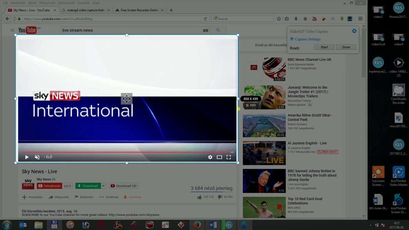Switch to Firefox in the taskbar
409x230 pixels.
click(x=197, y=225)
